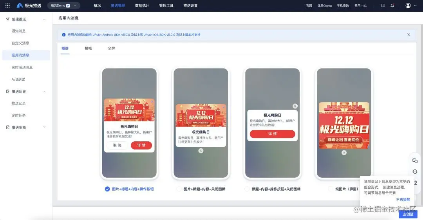Click the 极光推送 logo
The width and height of the screenshot is (423, 220).
(29, 5)
